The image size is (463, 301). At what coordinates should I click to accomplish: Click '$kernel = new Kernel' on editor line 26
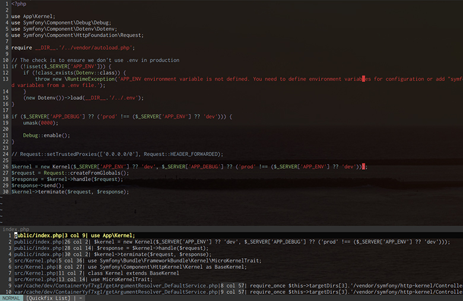(x=189, y=167)
